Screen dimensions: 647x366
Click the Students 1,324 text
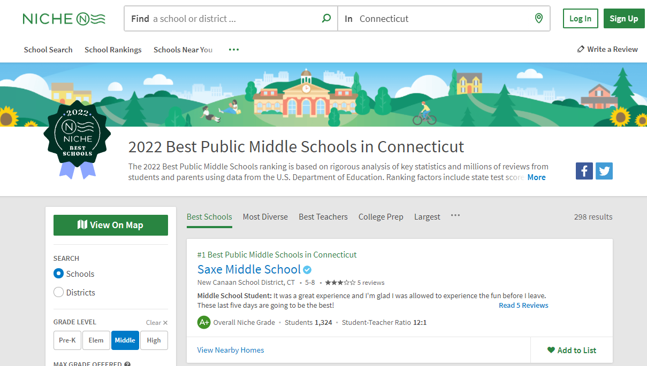[x=308, y=322]
